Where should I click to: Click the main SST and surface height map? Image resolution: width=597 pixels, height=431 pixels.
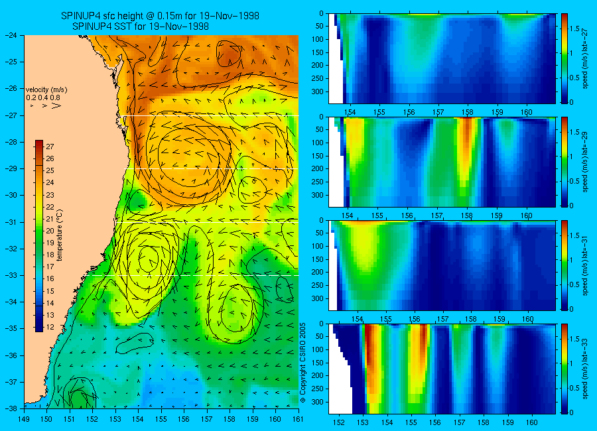[x=161, y=221]
